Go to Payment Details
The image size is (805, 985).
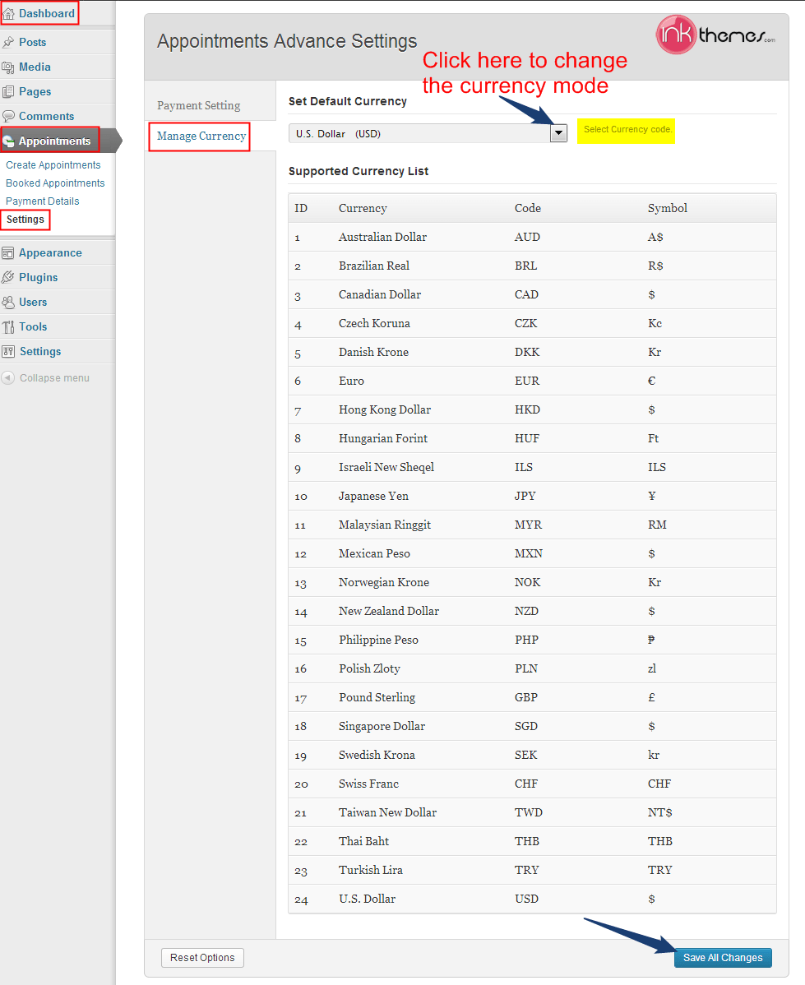(43, 201)
